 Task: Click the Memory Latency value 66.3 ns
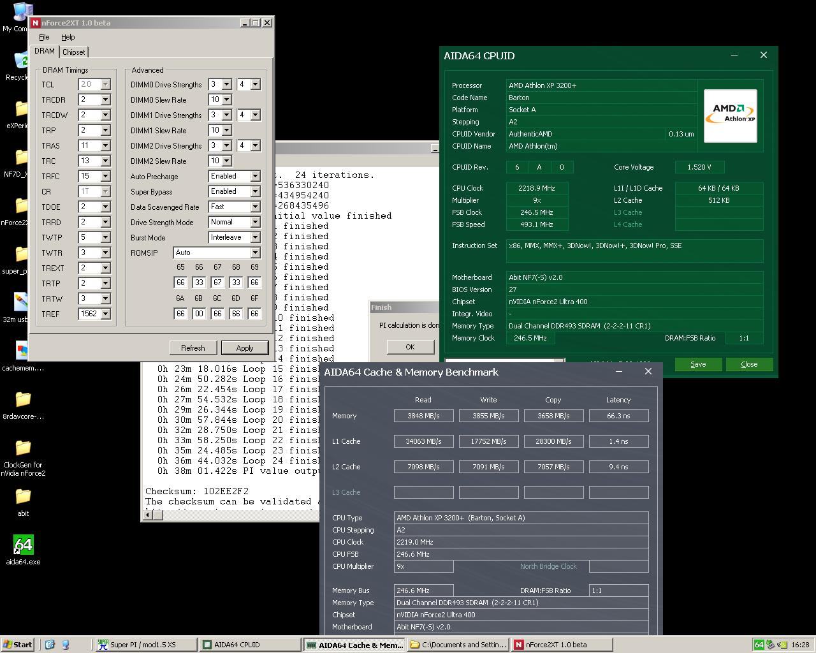[618, 416]
